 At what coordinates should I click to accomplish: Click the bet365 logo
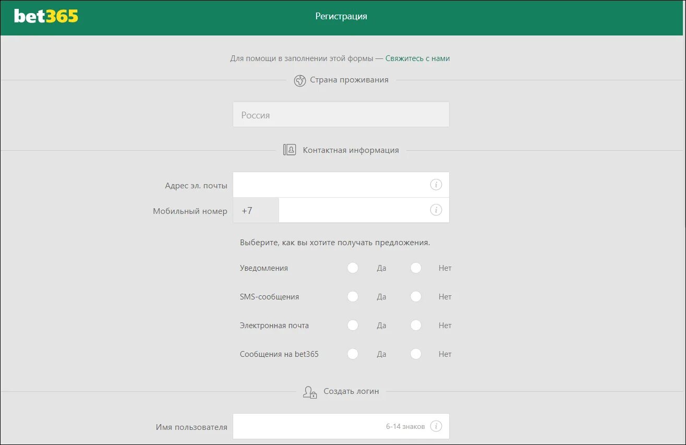tap(46, 16)
